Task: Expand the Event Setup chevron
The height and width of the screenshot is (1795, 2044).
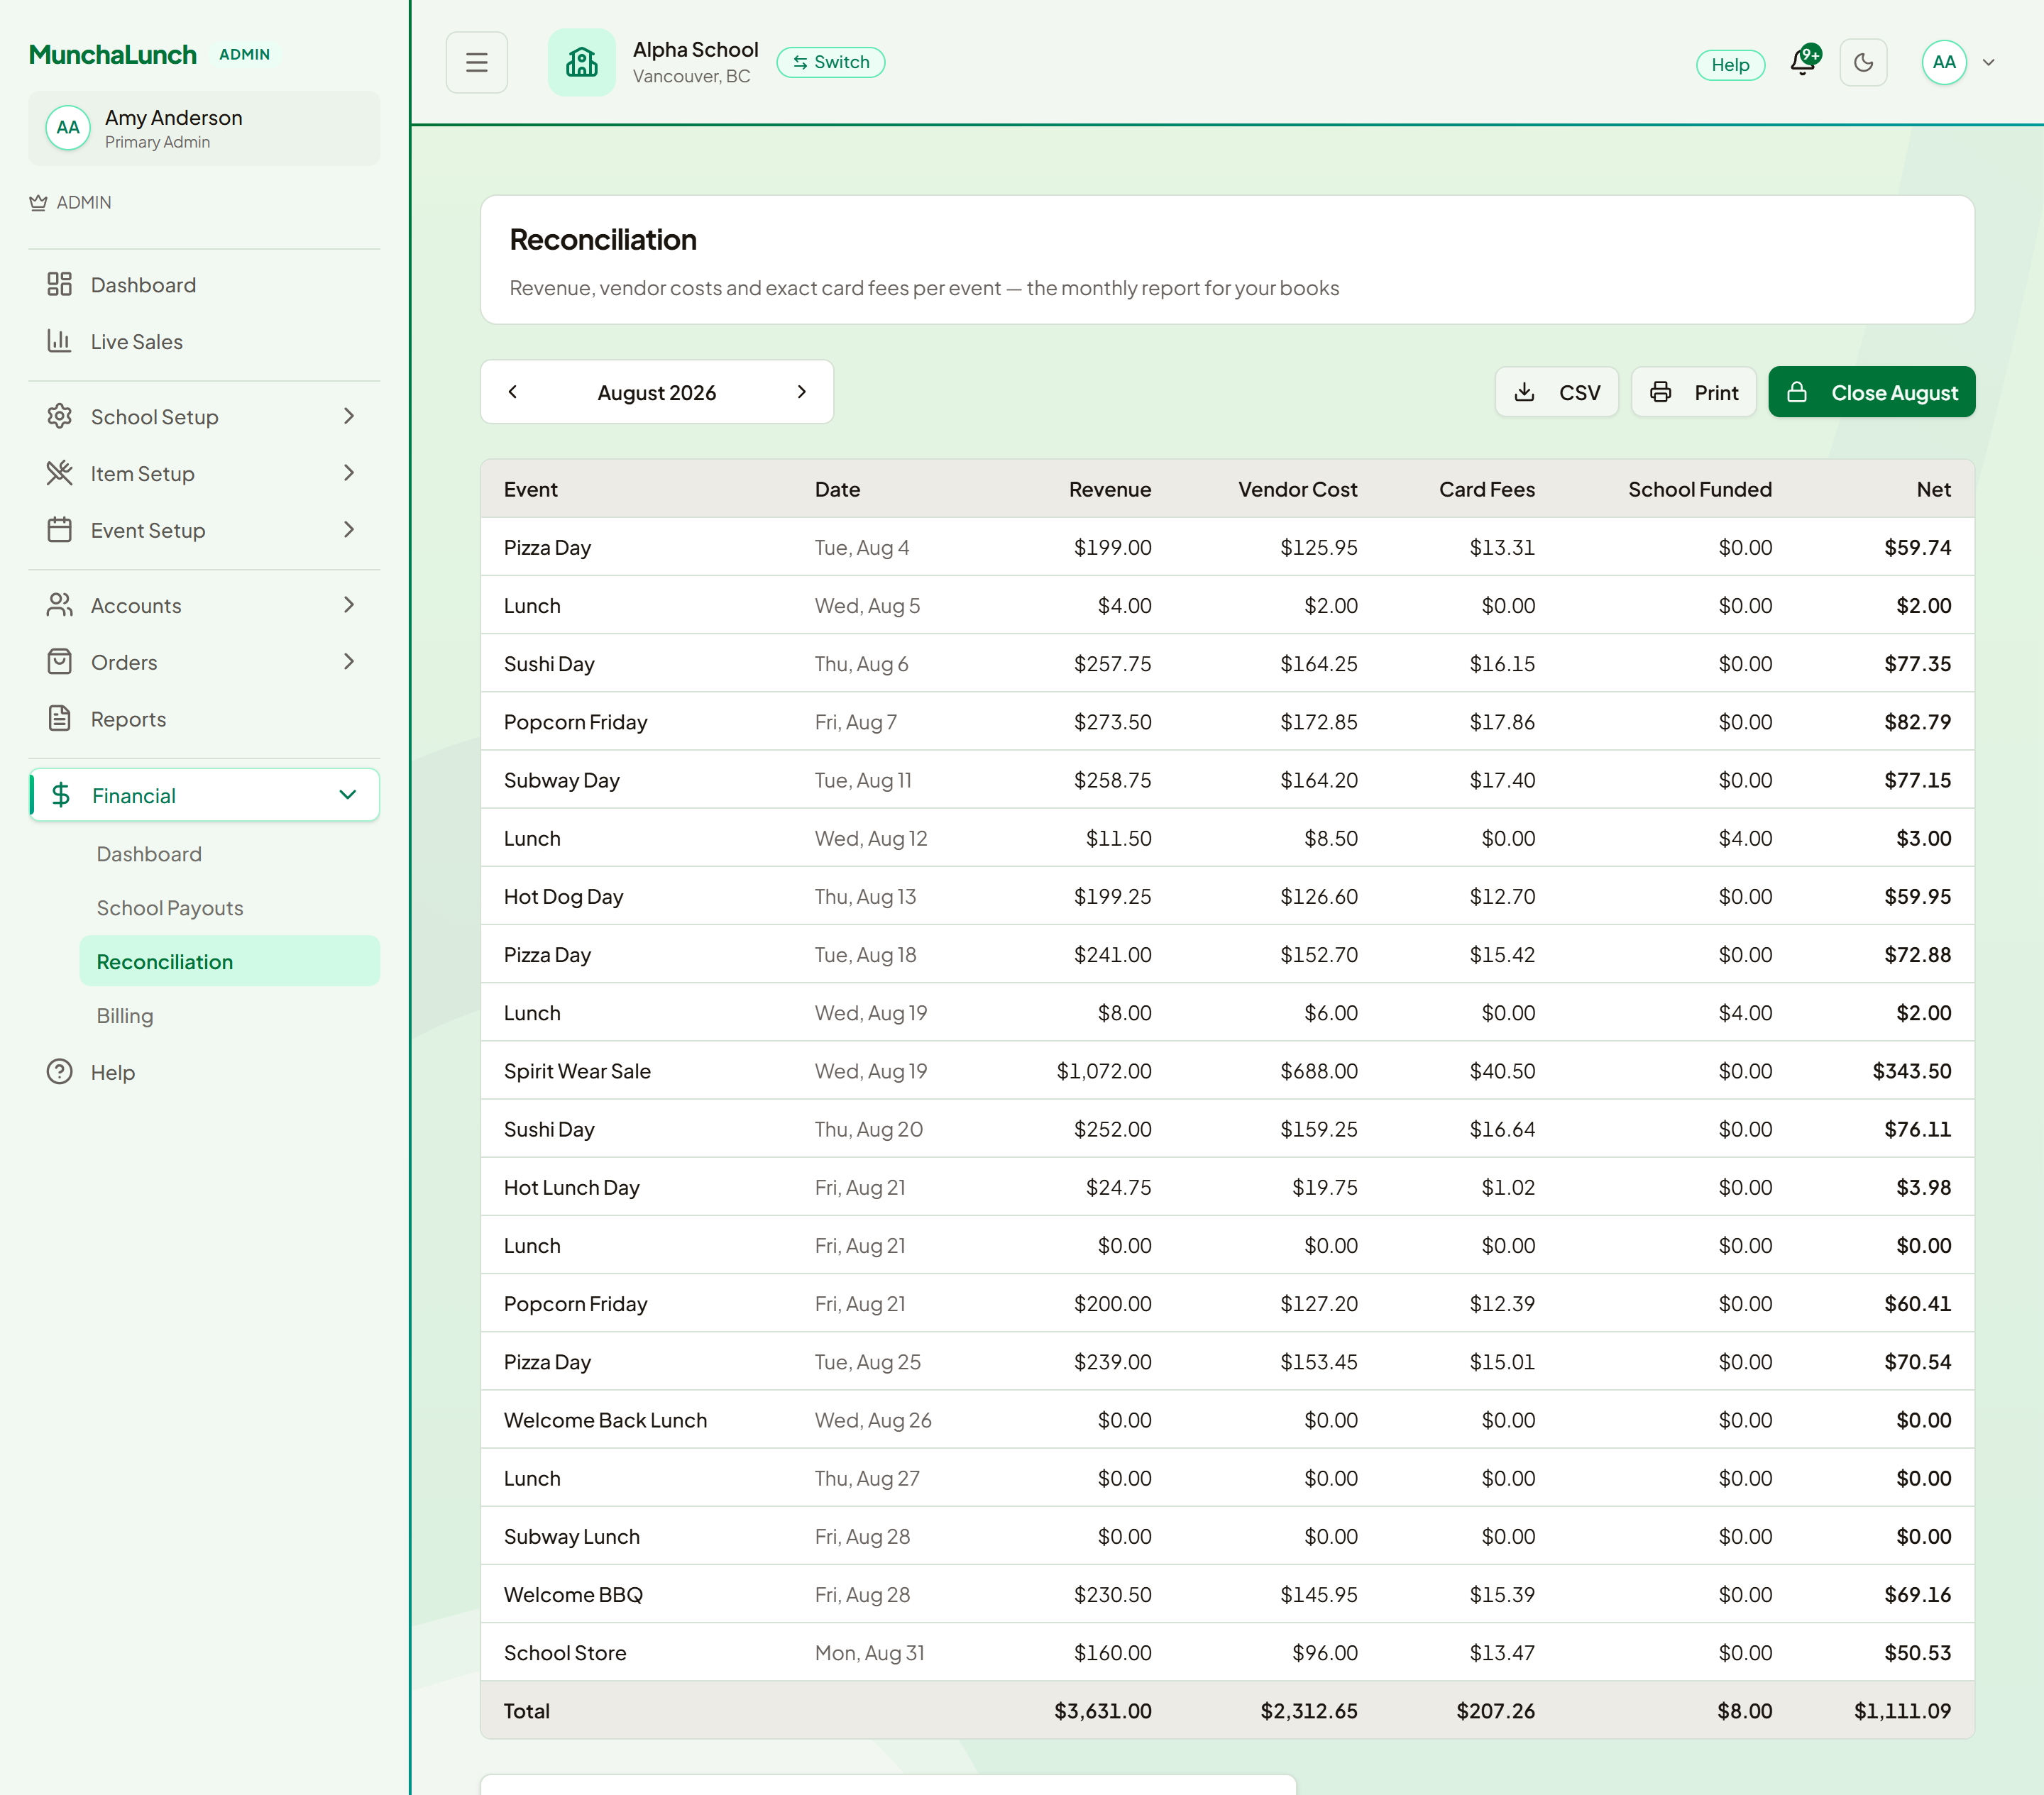Action: click(x=348, y=530)
